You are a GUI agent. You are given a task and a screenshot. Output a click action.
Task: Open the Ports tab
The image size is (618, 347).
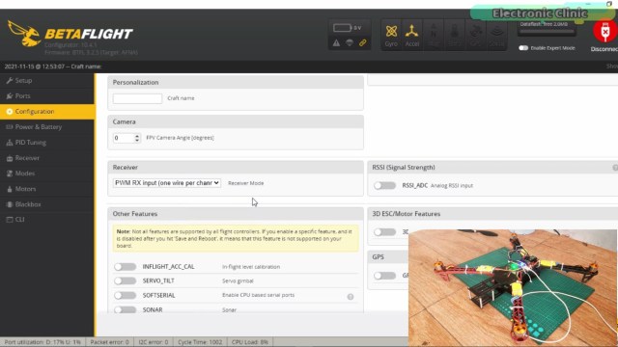click(47, 96)
